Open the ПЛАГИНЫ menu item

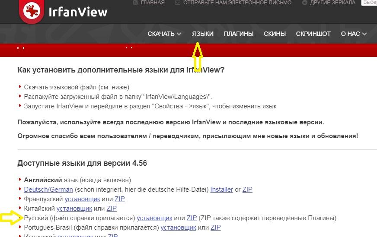(x=239, y=34)
